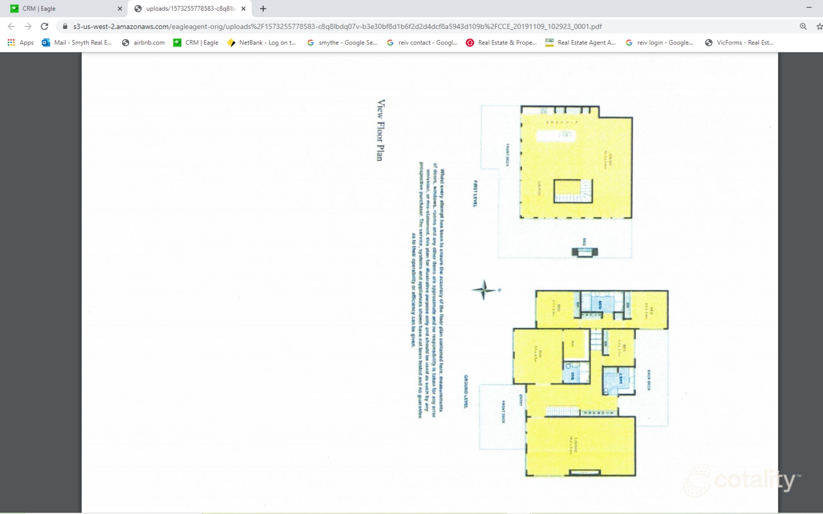Open VicForms - Real Estate bookmark
The height and width of the screenshot is (514, 823).
coord(739,43)
